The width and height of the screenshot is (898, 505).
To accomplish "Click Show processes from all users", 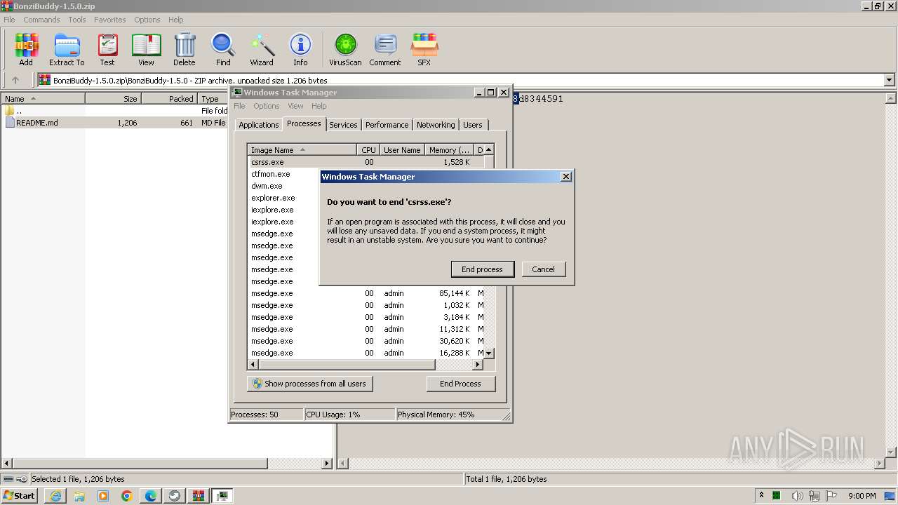I will pos(310,384).
